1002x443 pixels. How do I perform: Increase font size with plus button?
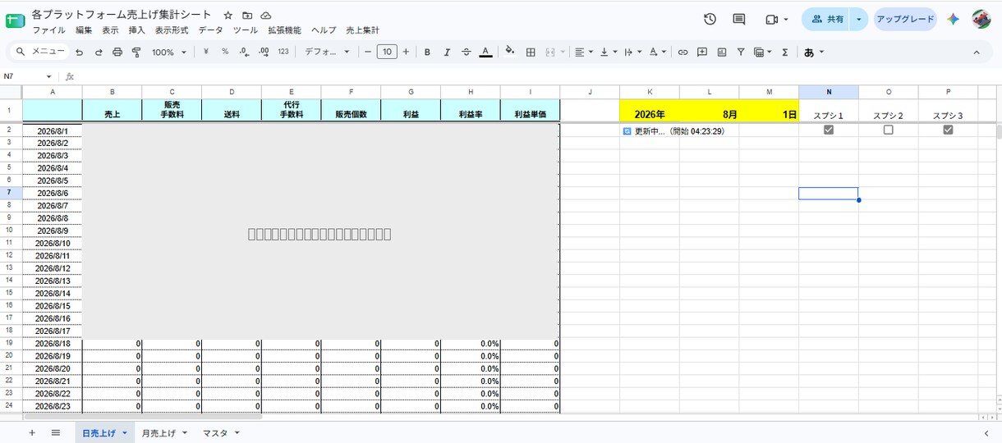point(407,52)
